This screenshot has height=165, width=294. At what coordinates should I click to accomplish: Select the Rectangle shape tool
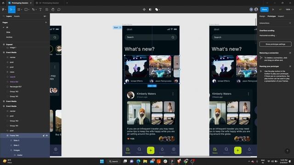click(26, 9)
